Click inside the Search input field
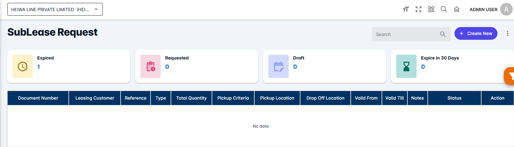The width and height of the screenshot is (514, 147). coord(405,34)
